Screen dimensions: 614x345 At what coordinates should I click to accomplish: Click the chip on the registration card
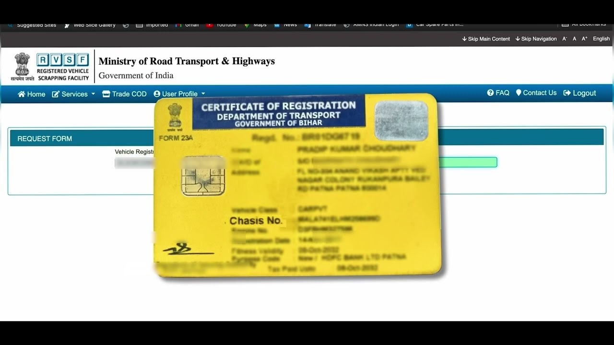pyautogui.click(x=203, y=175)
